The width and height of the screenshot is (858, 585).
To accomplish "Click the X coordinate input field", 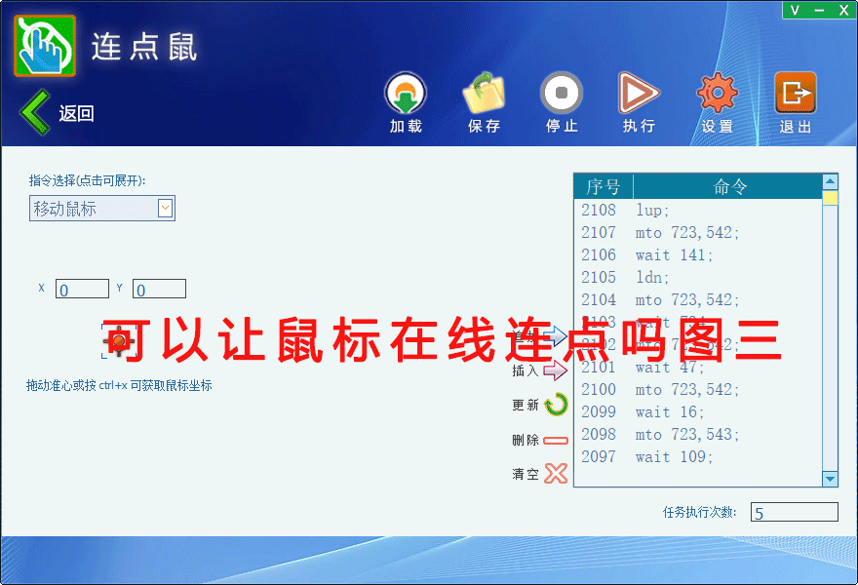I will tap(82, 289).
